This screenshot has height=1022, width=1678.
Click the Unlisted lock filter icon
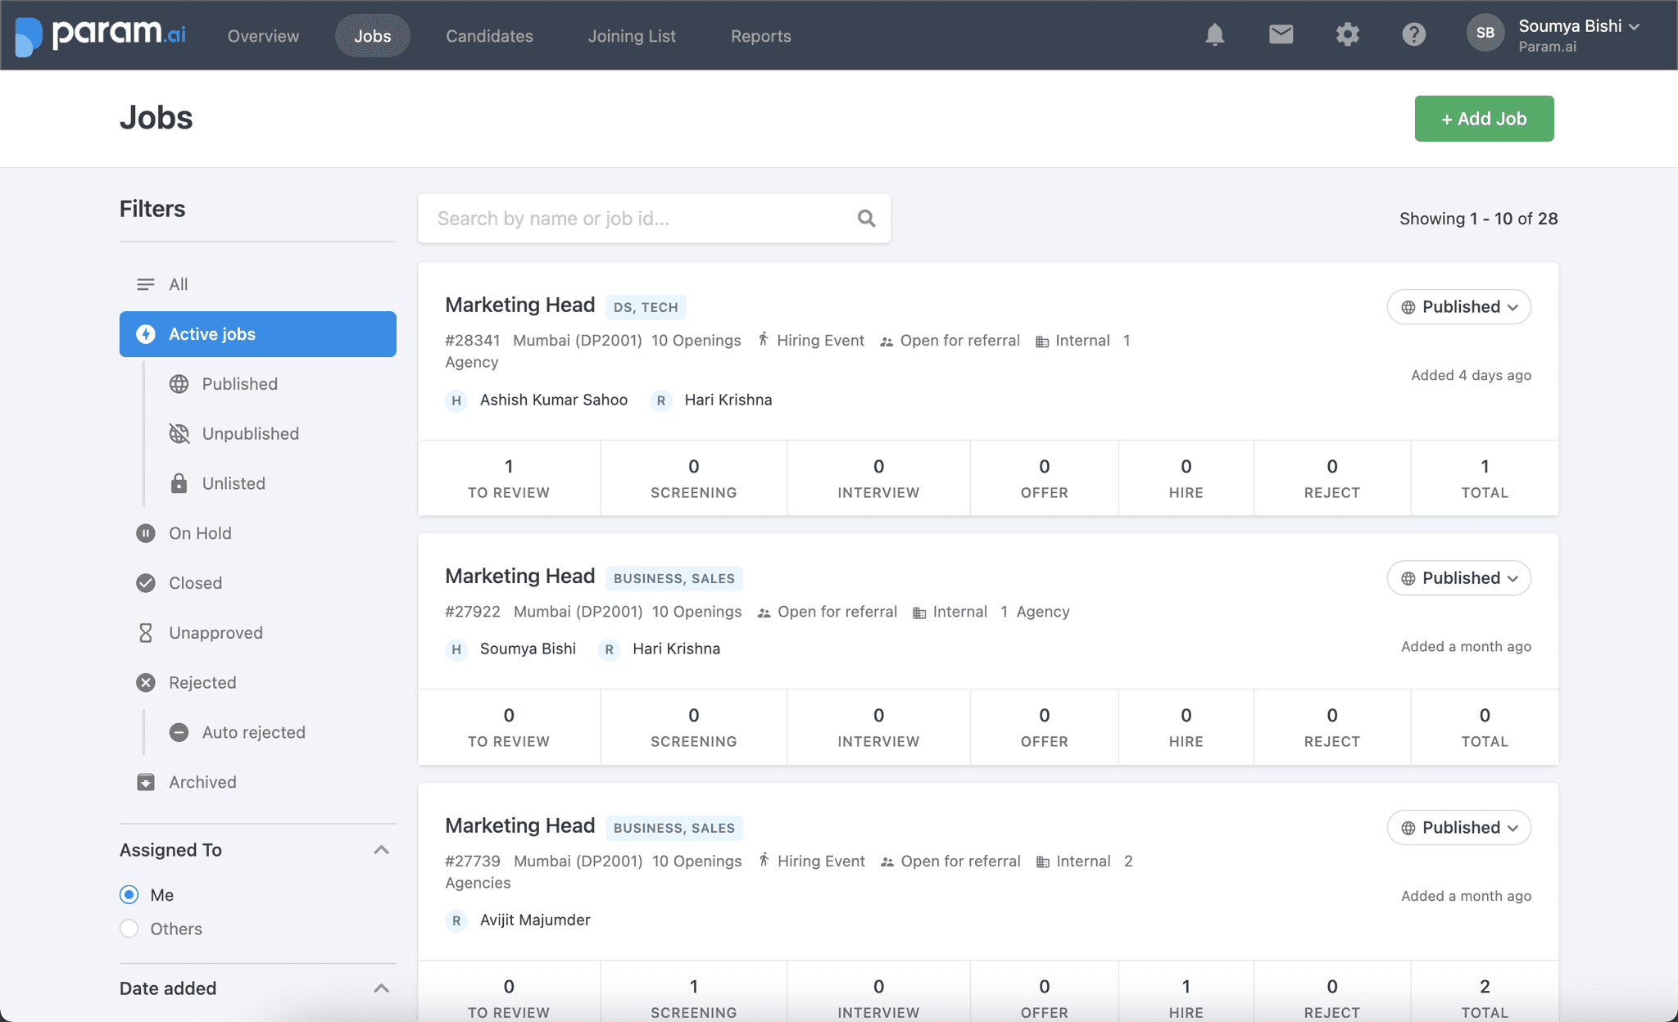[x=179, y=483]
